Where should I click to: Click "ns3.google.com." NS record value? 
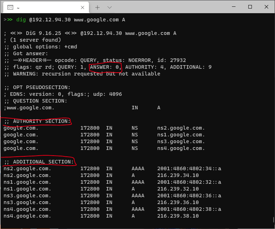coord(181,141)
